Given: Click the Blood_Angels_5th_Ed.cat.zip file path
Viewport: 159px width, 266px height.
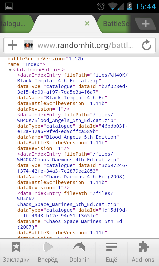Looking at the screenshot, I should click(67, 120).
